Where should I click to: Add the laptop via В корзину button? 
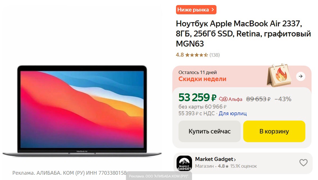coord(274,131)
